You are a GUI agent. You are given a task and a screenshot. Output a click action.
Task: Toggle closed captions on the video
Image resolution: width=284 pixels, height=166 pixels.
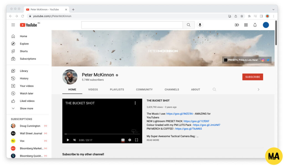tap(123, 140)
